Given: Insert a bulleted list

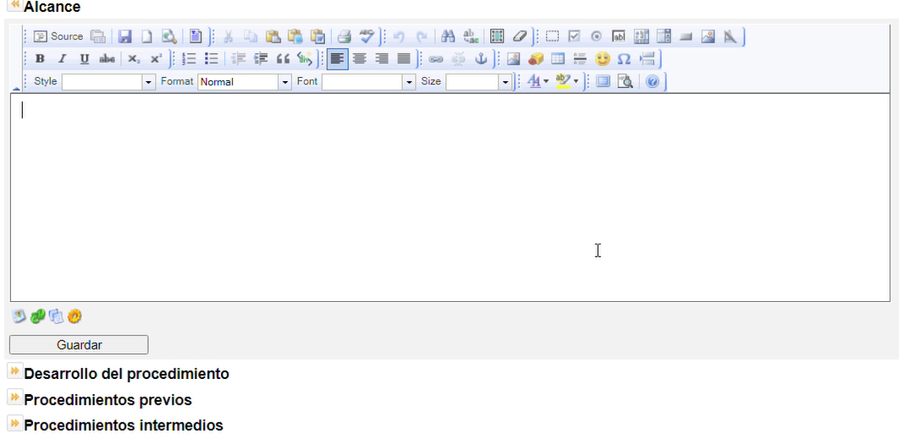Looking at the screenshot, I should coord(212,58).
